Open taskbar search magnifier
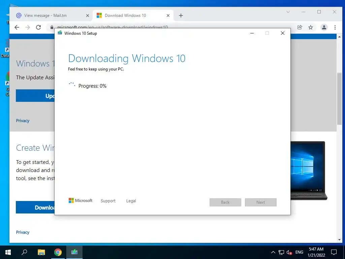The image size is (345, 259). point(24,252)
